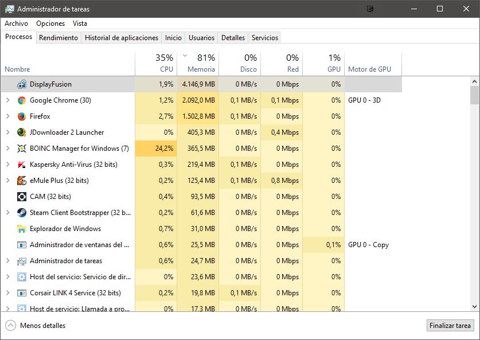Expand the Google Chrome process group

[x=7, y=100]
